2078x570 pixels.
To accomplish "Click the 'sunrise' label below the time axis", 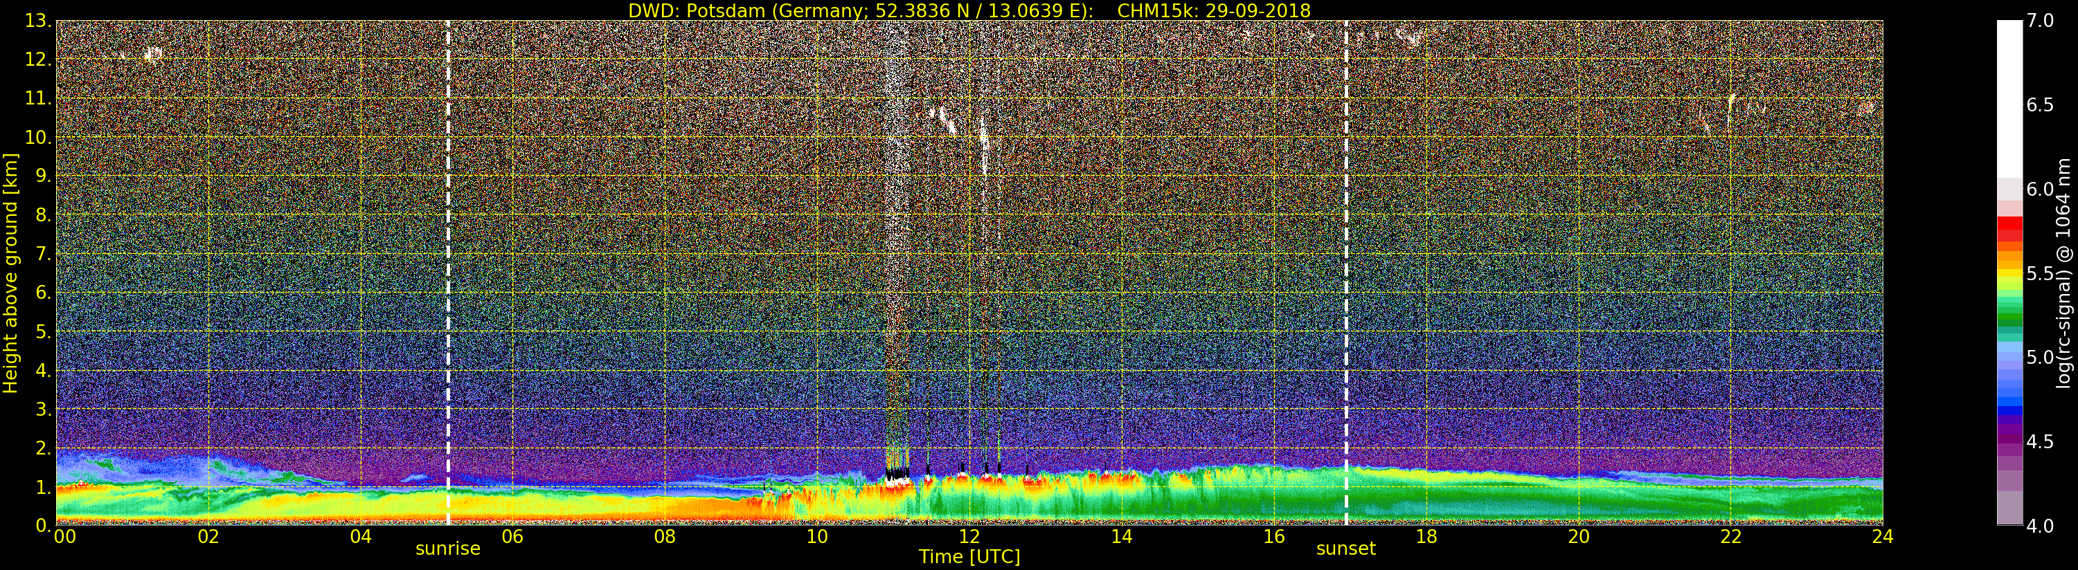I will (x=448, y=549).
